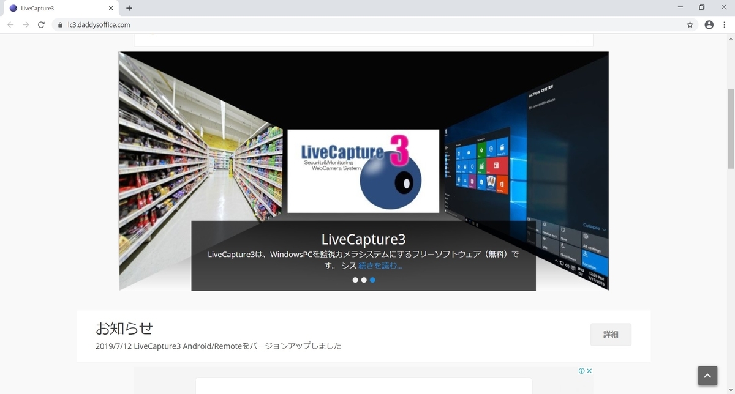Close the ad with the X icon

point(589,371)
